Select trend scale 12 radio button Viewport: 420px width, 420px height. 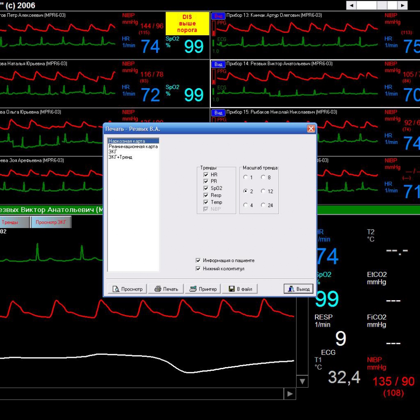(x=263, y=192)
